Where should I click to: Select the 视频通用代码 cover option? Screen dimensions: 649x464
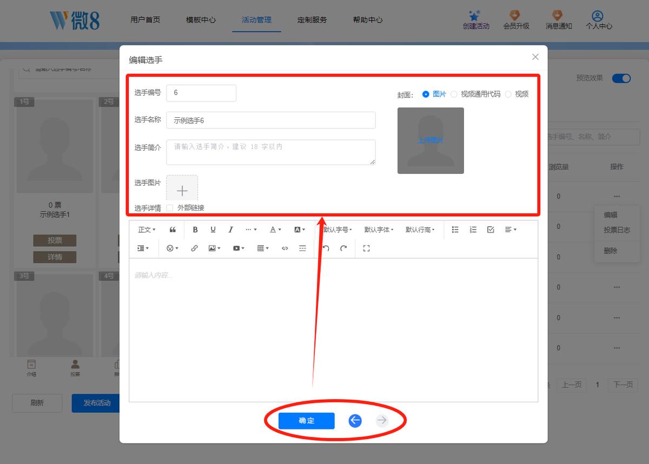click(475, 94)
